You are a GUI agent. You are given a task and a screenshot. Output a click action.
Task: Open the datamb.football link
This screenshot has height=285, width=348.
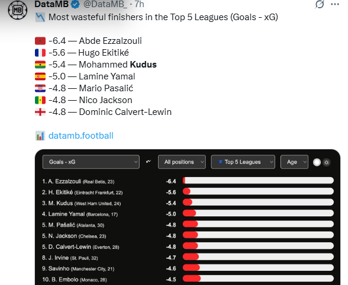click(x=80, y=136)
